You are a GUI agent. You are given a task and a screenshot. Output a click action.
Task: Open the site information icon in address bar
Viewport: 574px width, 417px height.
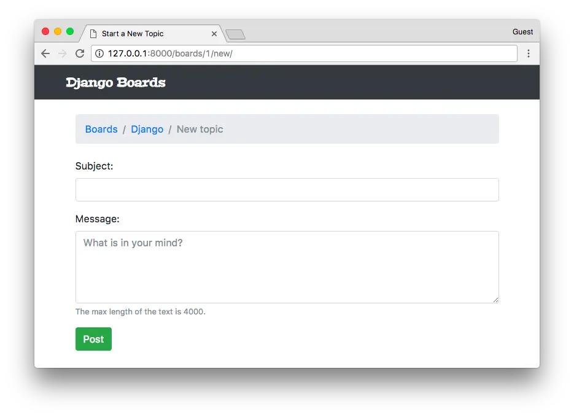(x=99, y=53)
